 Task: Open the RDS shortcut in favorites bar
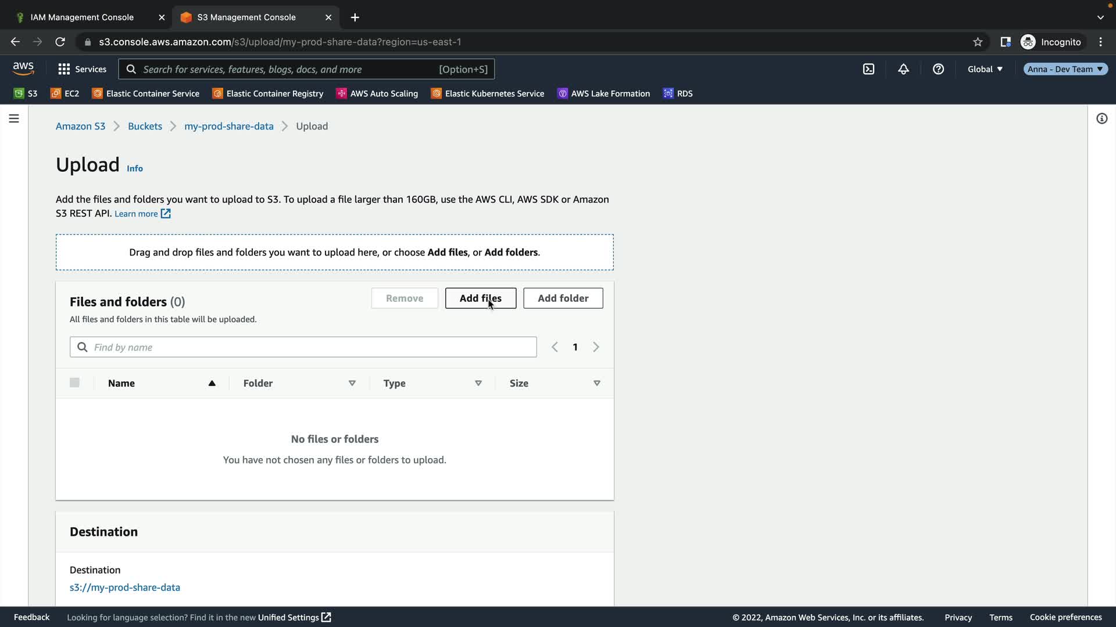[x=678, y=93]
